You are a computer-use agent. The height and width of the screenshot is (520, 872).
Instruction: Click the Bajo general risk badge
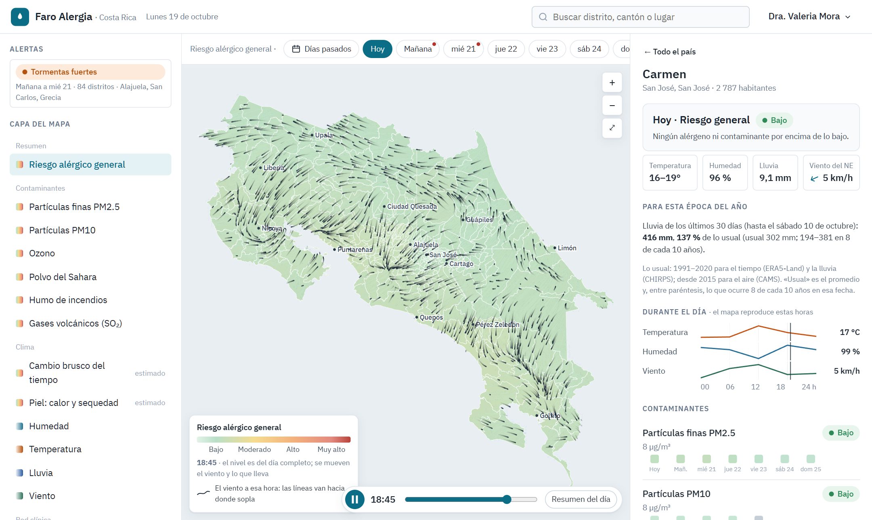[774, 120]
